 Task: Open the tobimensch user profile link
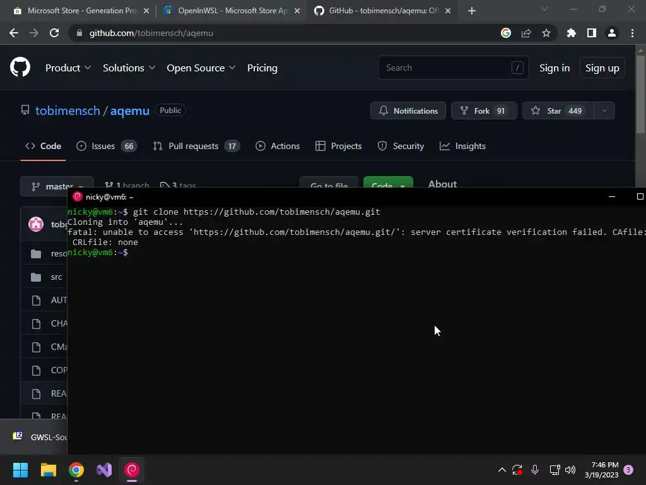click(68, 111)
